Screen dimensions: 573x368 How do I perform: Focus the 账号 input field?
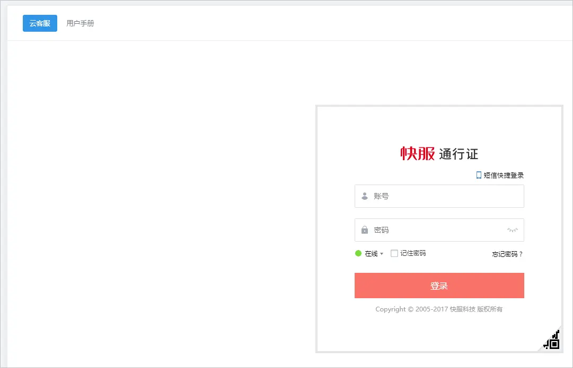(445, 196)
